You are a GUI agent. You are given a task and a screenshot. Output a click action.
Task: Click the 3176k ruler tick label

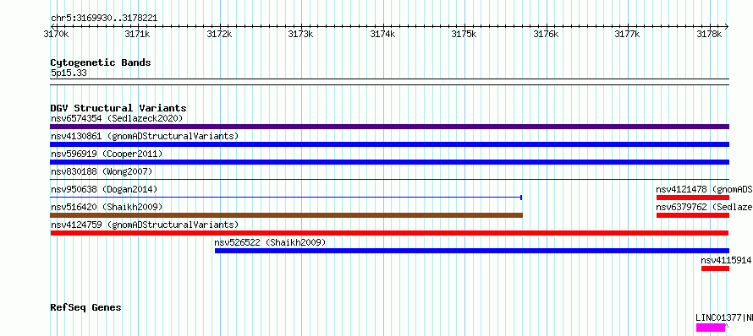pyautogui.click(x=546, y=35)
